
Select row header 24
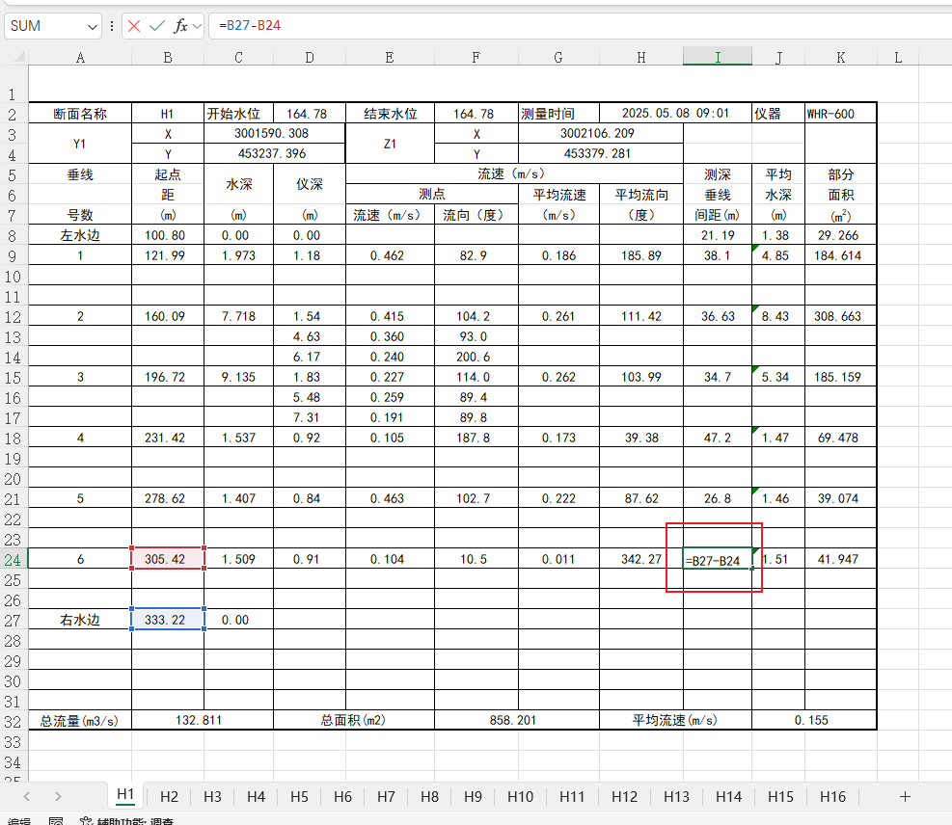coord(13,559)
